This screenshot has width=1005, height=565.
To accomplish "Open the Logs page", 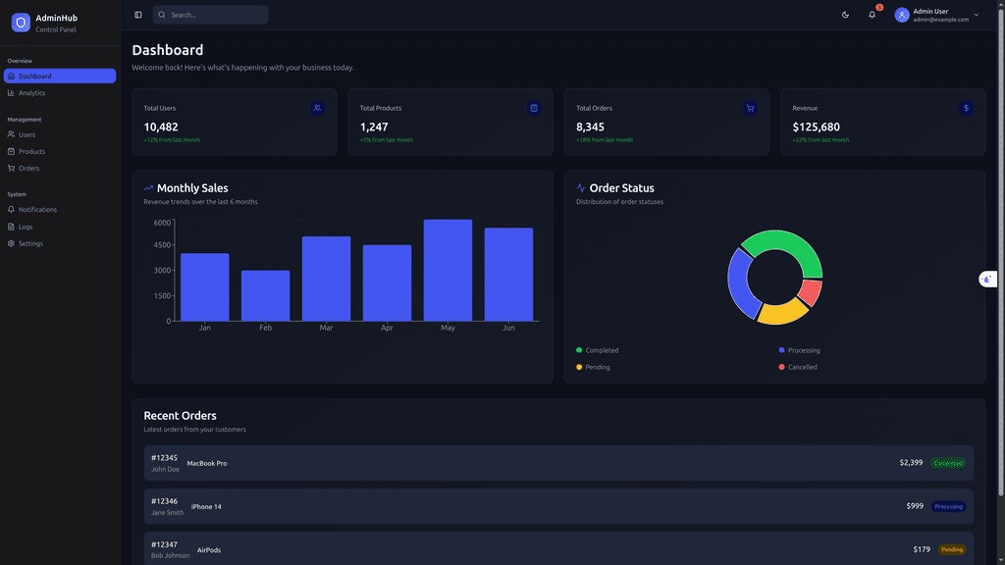I will coord(26,227).
